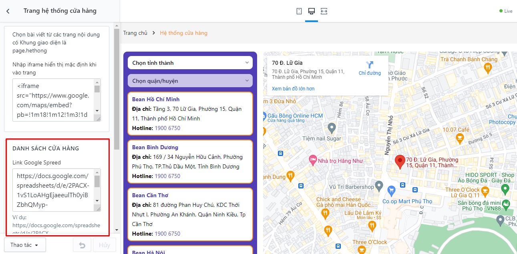
Task: Click the undo arrow button
Action: [82, 245]
